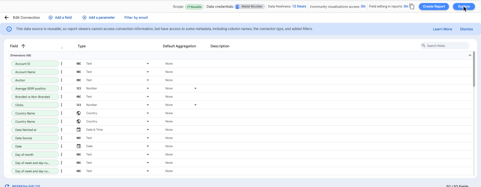Open the Type dropdown for Day of month
This screenshot has height=187, width=481.
[x=148, y=155]
